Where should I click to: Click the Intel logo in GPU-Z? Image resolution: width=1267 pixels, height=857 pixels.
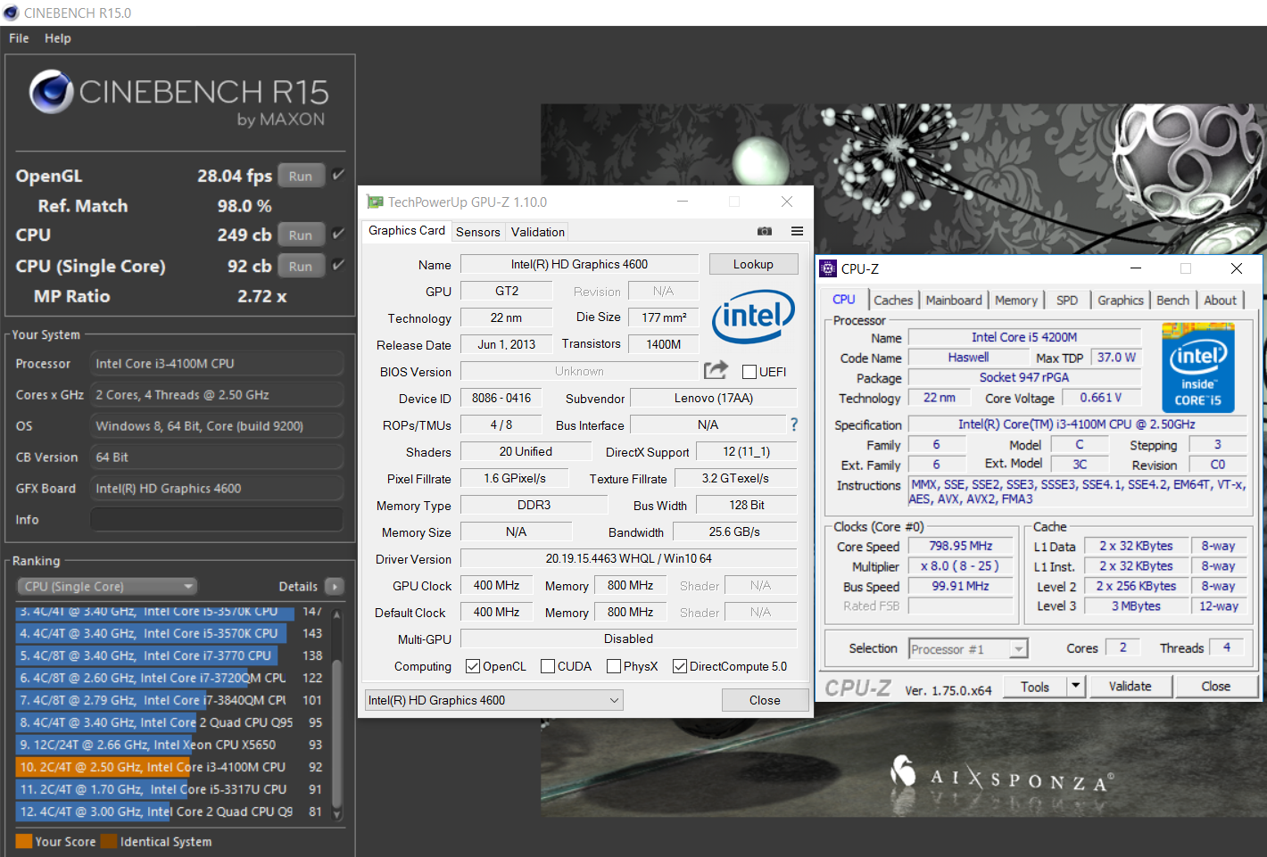tap(753, 317)
